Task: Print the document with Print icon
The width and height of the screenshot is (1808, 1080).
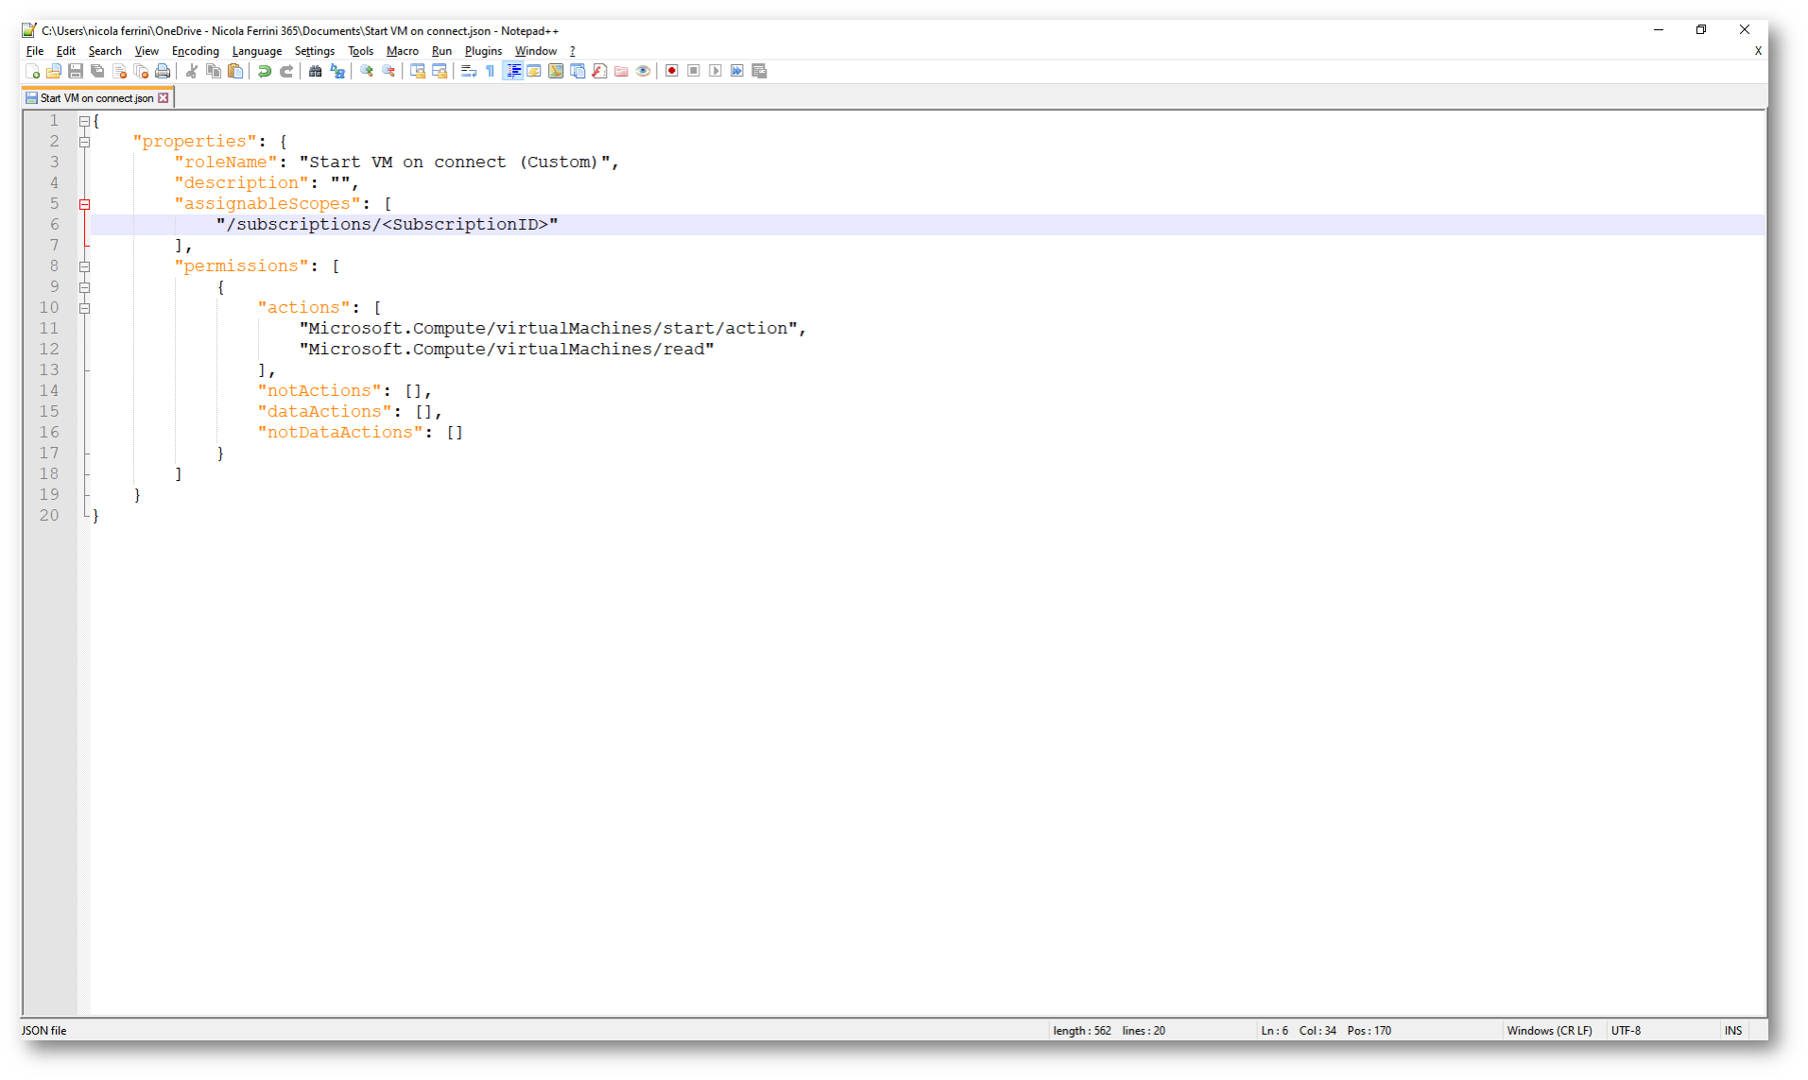Action: [163, 72]
